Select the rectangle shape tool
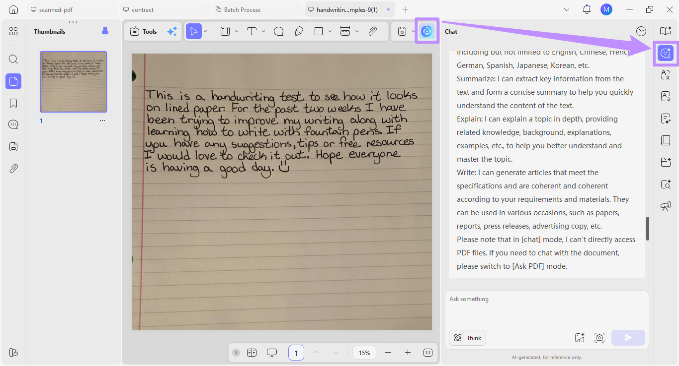 click(319, 31)
